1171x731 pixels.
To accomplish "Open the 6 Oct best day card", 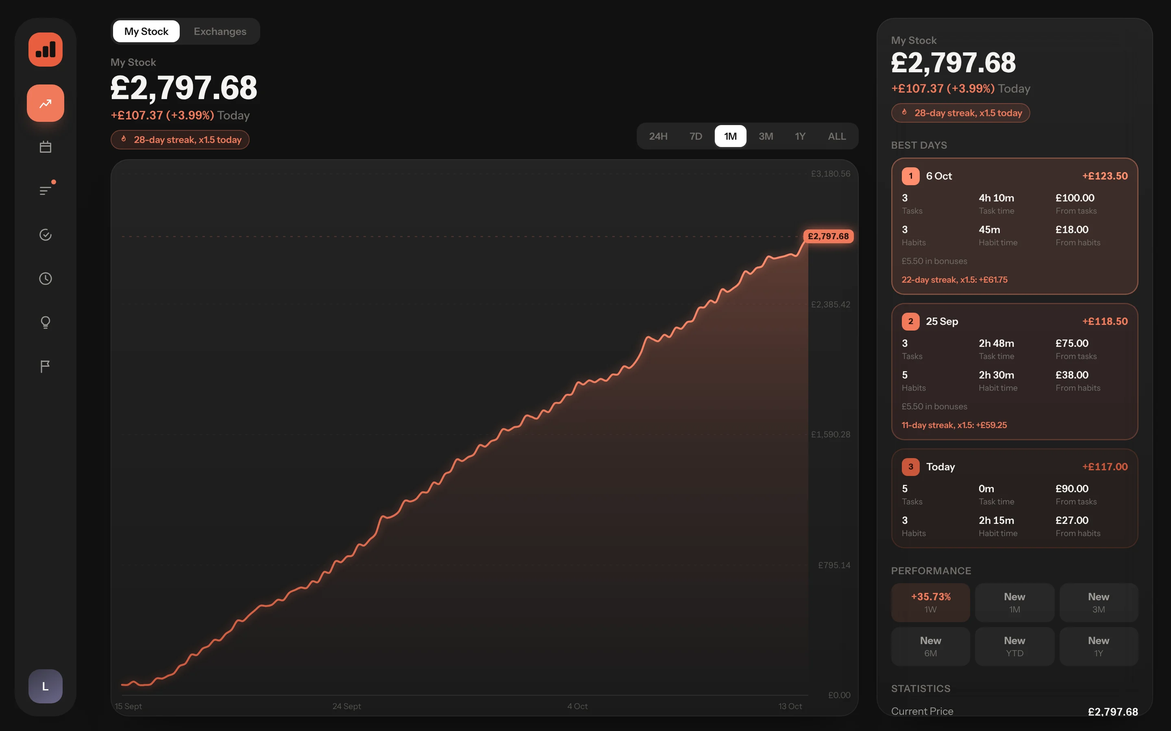I will coord(1014,226).
